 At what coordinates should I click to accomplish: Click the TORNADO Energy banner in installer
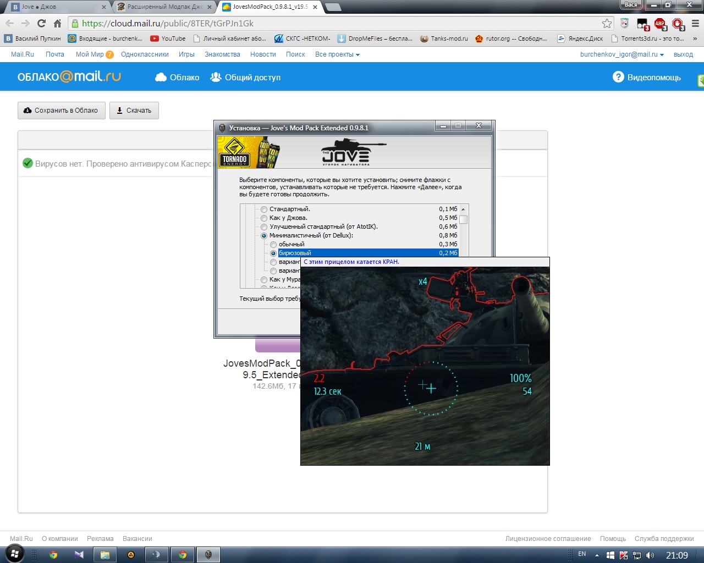(249, 152)
